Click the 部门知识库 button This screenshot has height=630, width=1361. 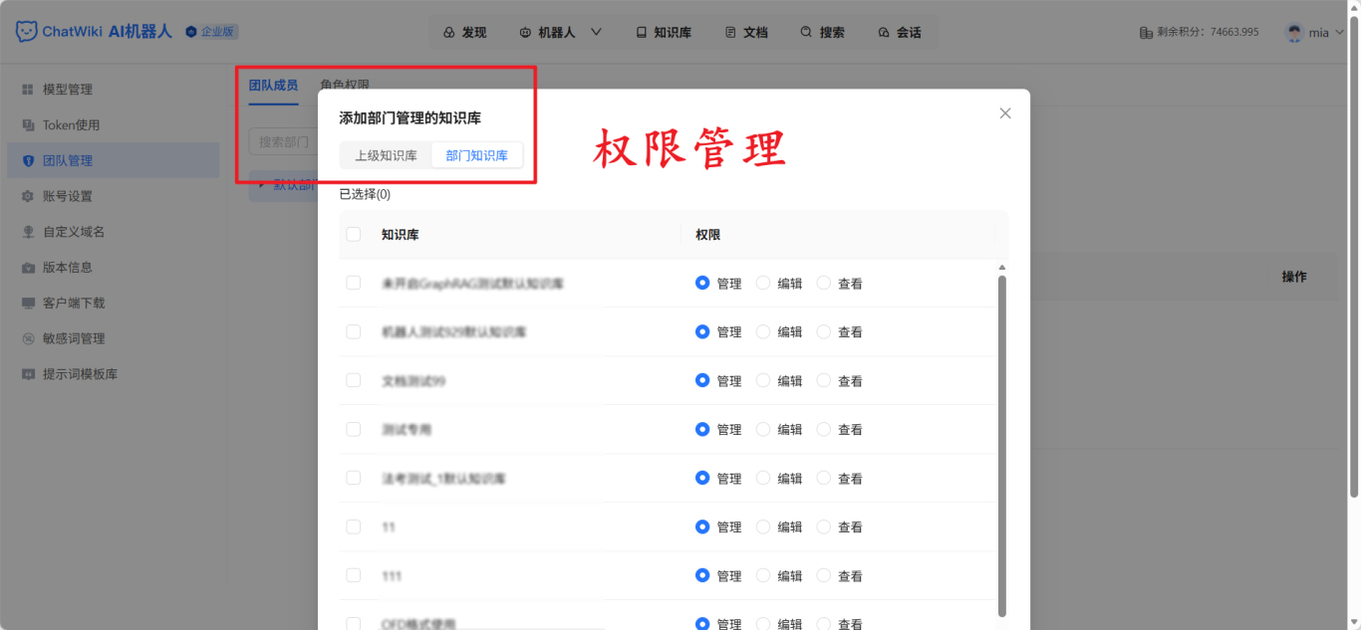pos(477,154)
